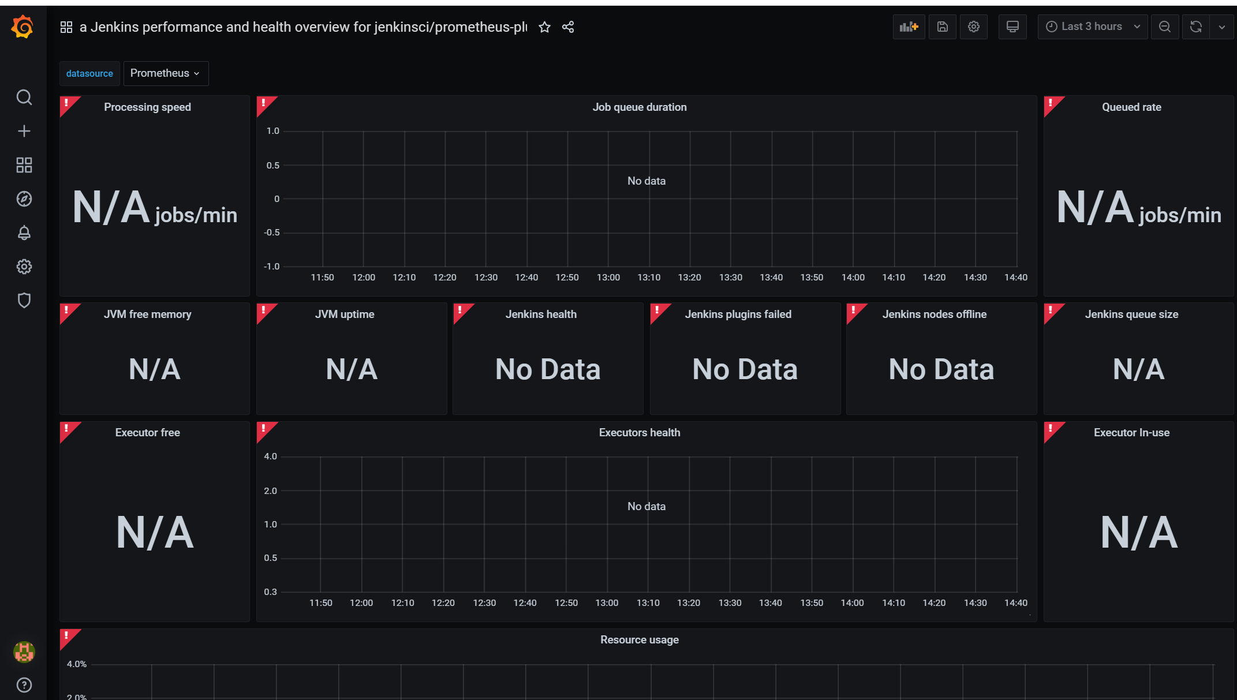Click the Grafana logo home icon
Screen dimensions: 1237x700
(23, 27)
